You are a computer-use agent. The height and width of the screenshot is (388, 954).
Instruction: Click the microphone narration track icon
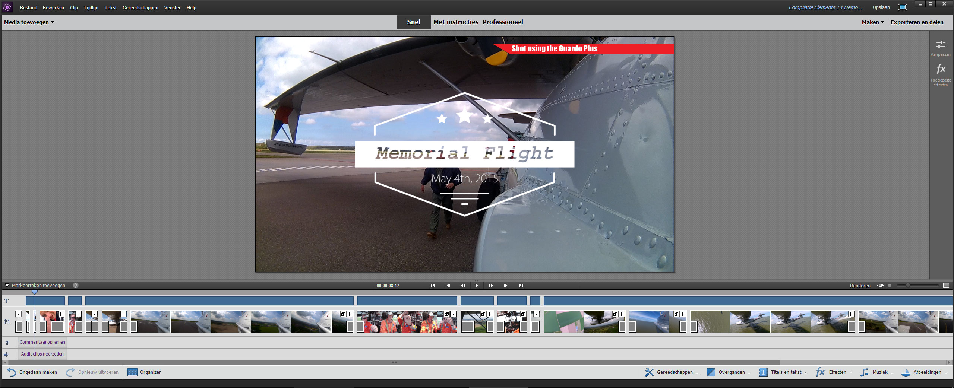tap(7, 342)
